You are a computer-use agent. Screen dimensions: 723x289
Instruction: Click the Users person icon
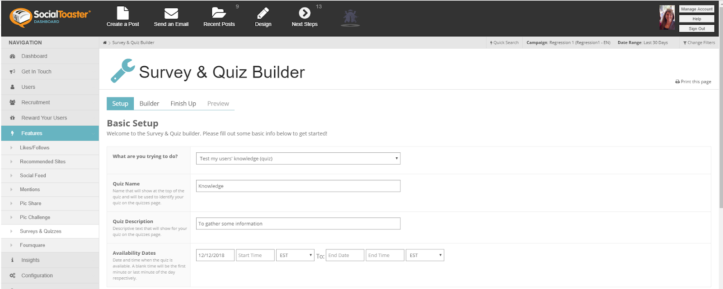[13, 87]
